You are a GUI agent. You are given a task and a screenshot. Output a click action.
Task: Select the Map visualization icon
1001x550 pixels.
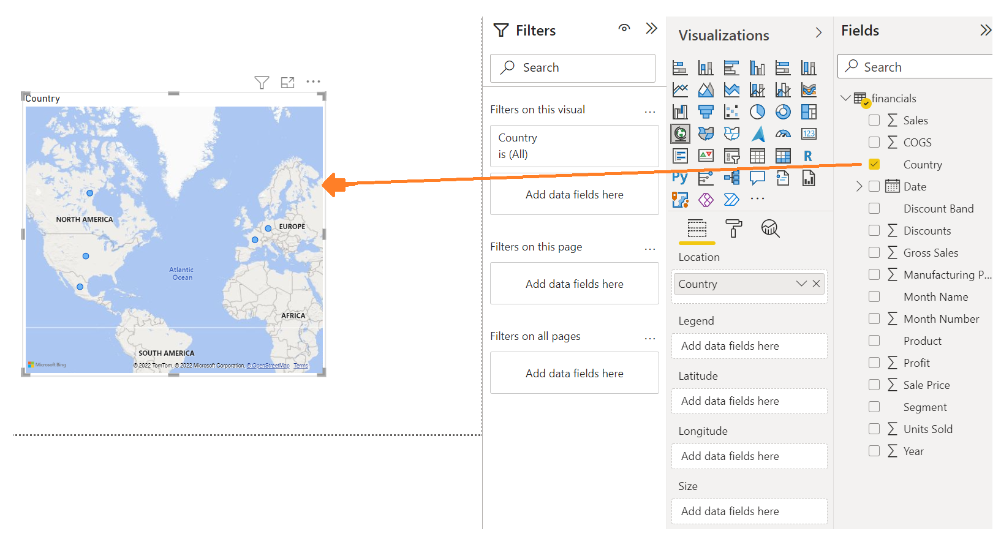[680, 134]
